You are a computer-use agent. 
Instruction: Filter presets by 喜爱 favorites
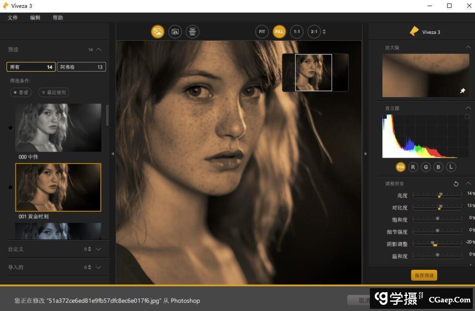click(21, 92)
